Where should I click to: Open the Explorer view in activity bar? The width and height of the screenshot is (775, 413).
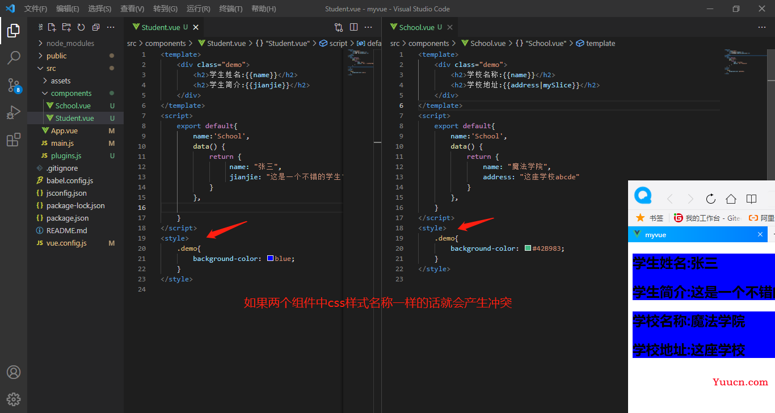coord(14,31)
